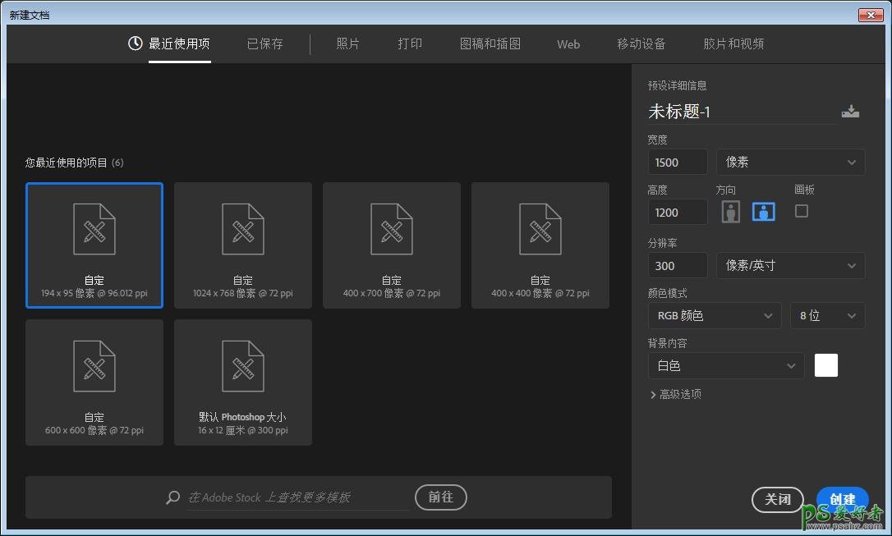The image size is (892, 536).
Task: Select landscape orientation icon
Action: tap(764, 212)
